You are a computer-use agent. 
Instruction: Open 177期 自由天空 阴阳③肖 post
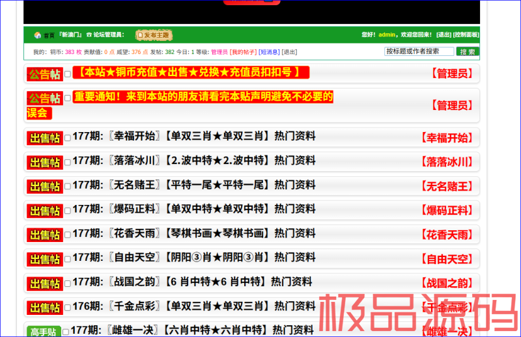tap(194, 258)
